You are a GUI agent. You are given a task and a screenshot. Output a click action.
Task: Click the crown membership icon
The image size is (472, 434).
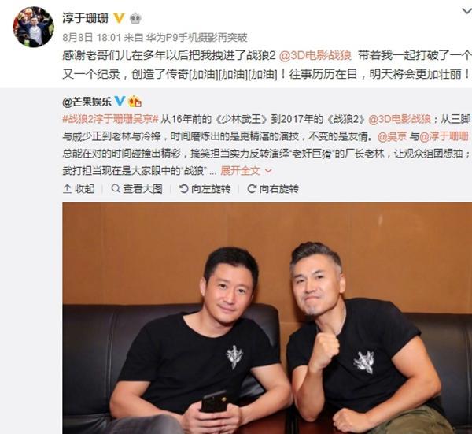point(135,18)
